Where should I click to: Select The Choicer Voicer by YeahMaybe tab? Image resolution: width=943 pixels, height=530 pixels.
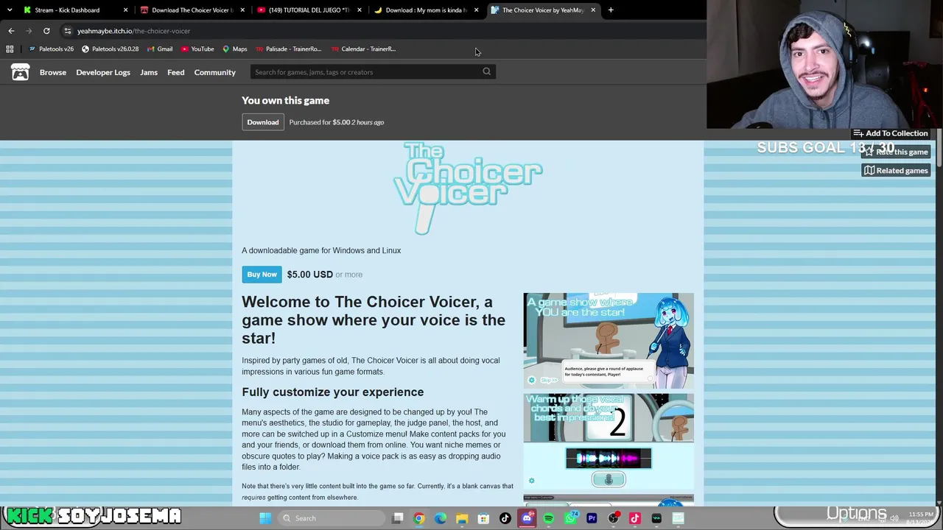point(543,10)
